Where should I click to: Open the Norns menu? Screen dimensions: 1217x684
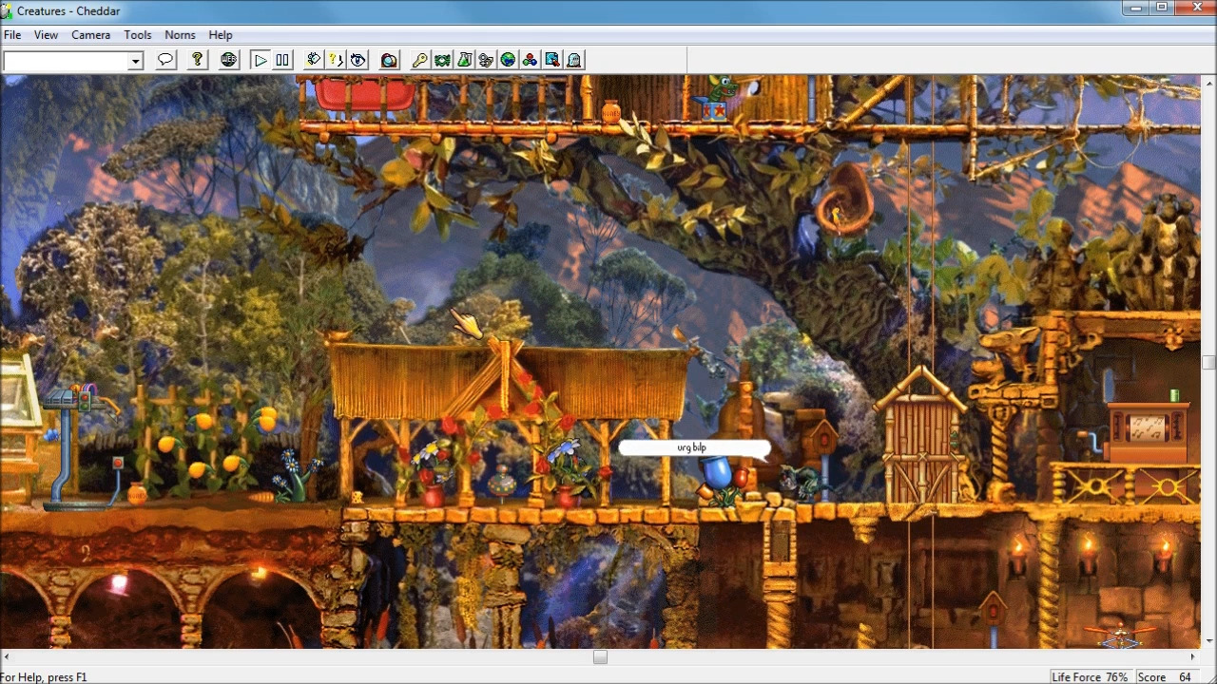click(180, 35)
